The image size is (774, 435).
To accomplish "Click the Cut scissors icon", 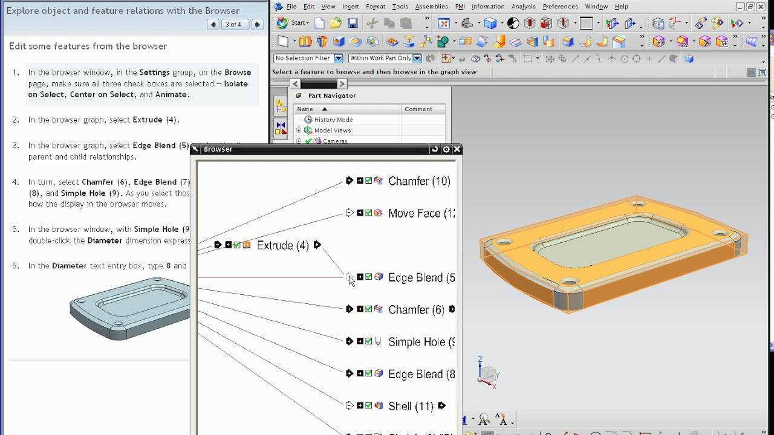I will tap(372, 24).
